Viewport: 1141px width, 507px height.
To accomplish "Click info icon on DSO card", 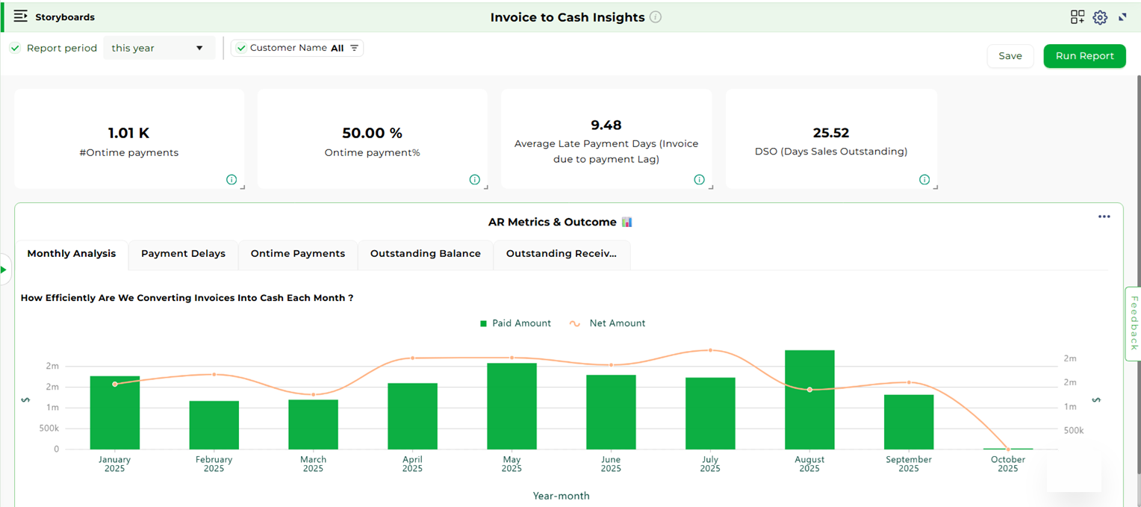I will [924, 180].
